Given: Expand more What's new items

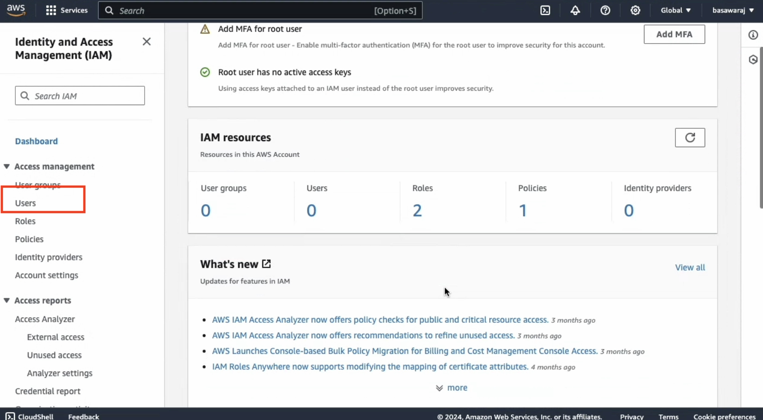Looking at the screenshot, I should [x=451, y=388].
